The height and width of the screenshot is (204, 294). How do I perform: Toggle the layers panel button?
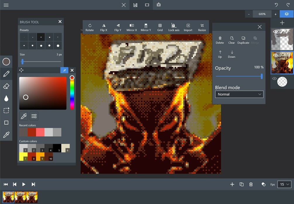click(x=286, y=14)
